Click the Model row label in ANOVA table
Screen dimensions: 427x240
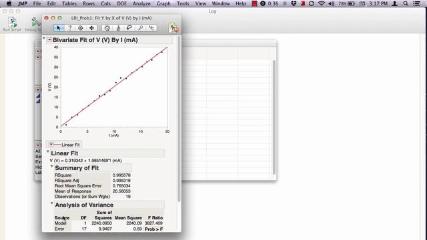tap(60, 223)
